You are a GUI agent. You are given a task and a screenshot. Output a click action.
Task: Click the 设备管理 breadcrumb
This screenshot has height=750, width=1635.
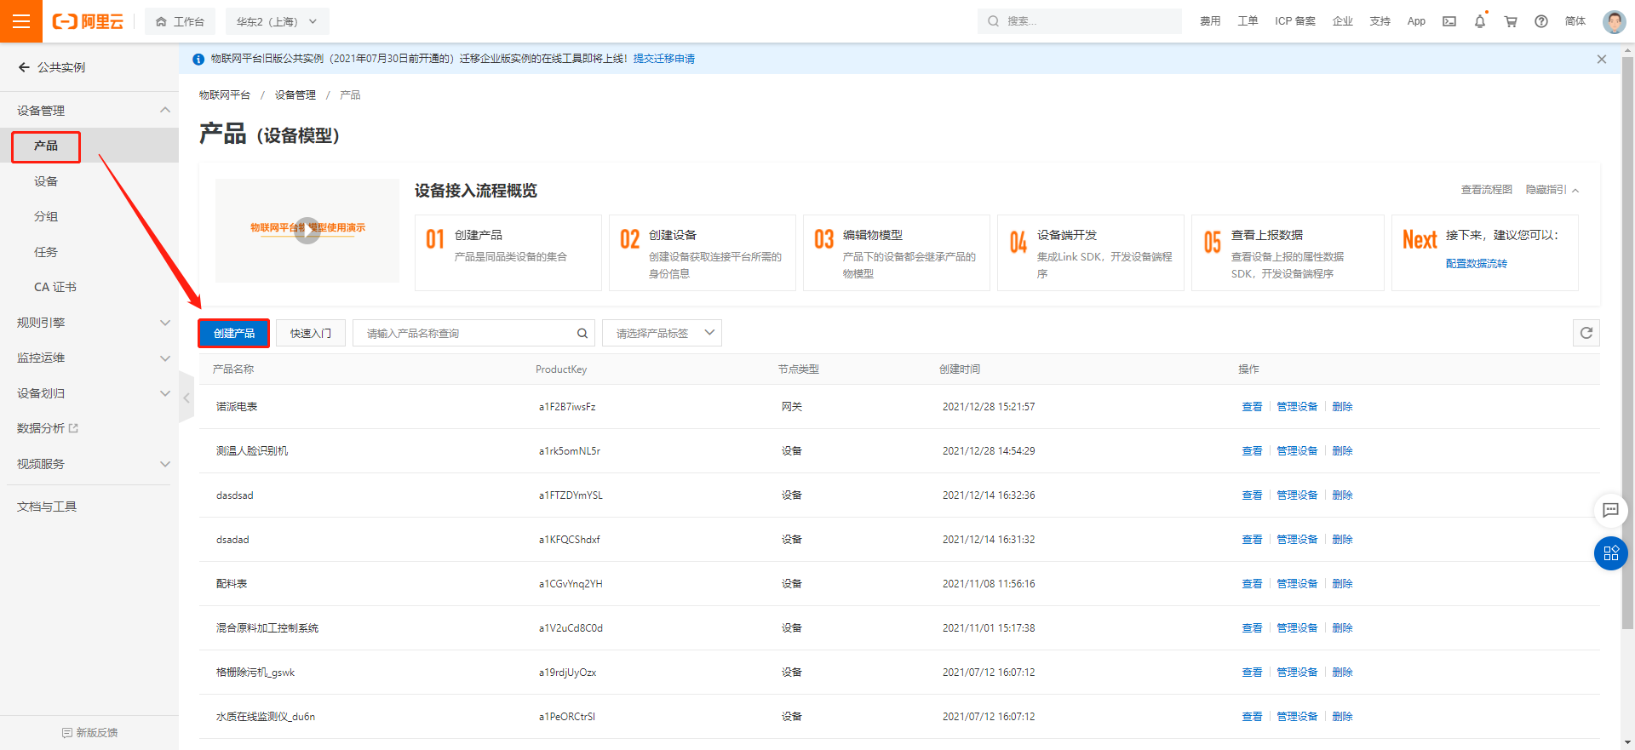(x=295, y=95)
